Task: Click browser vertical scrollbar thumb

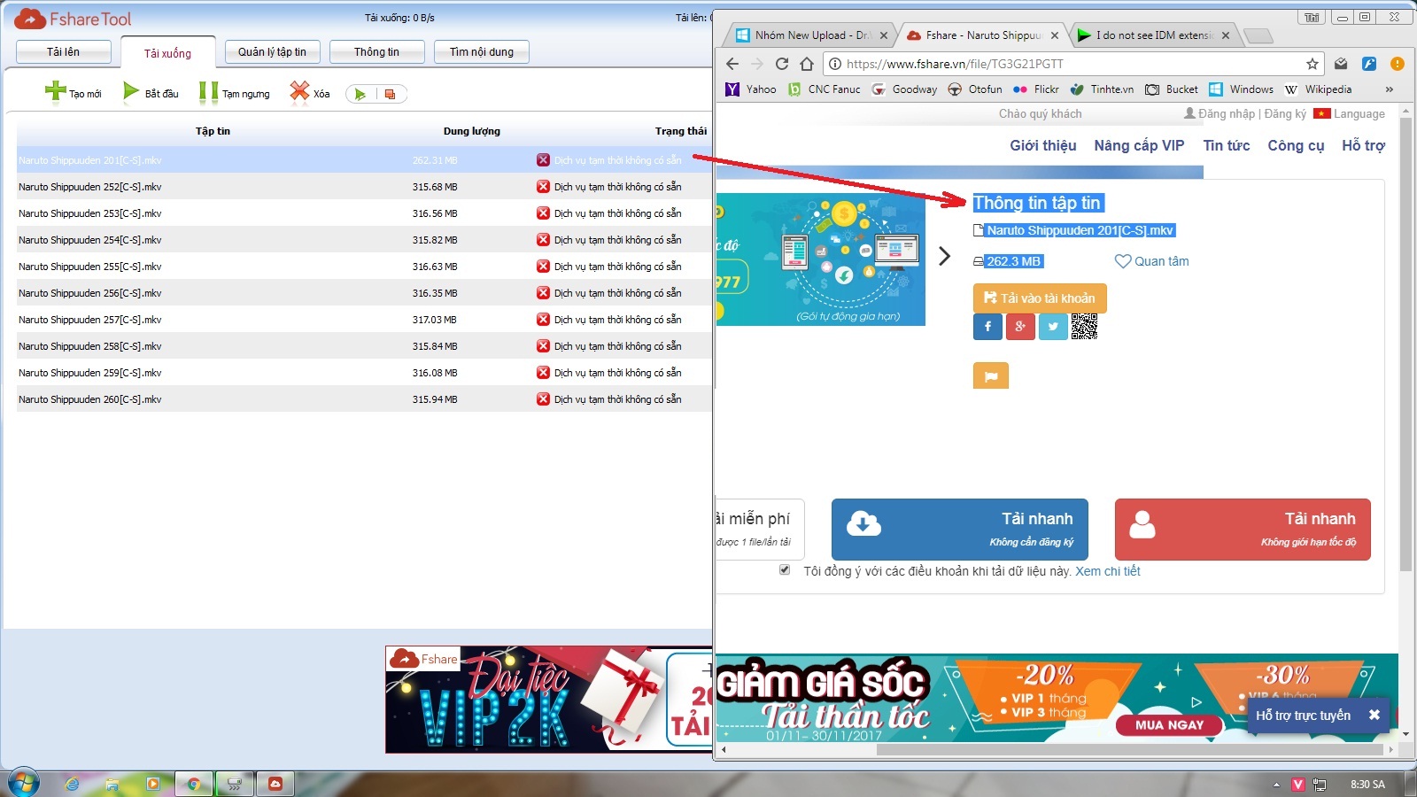Action: 1405,345
